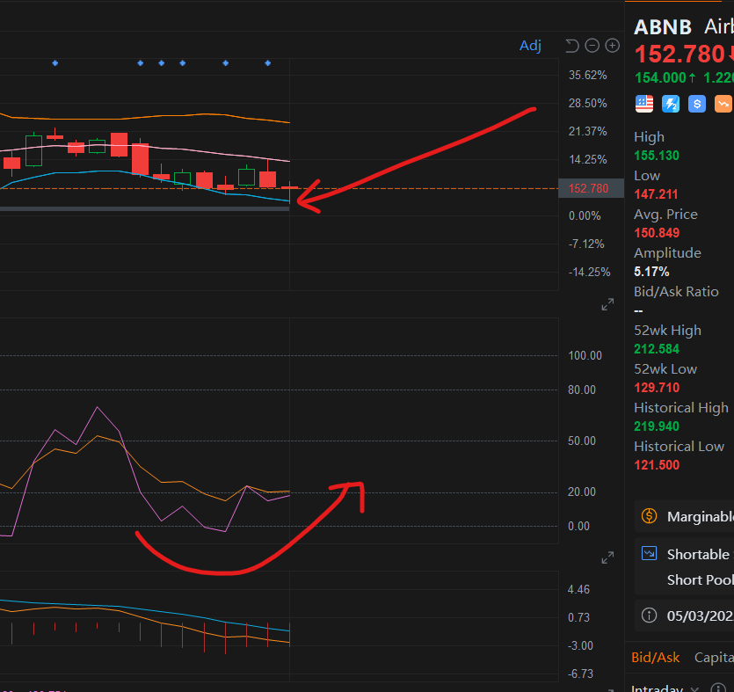The height and width of the screenshot is (692, 734).
Task: Click the info icon beside 05/03 date
Action: coord(650,615)
